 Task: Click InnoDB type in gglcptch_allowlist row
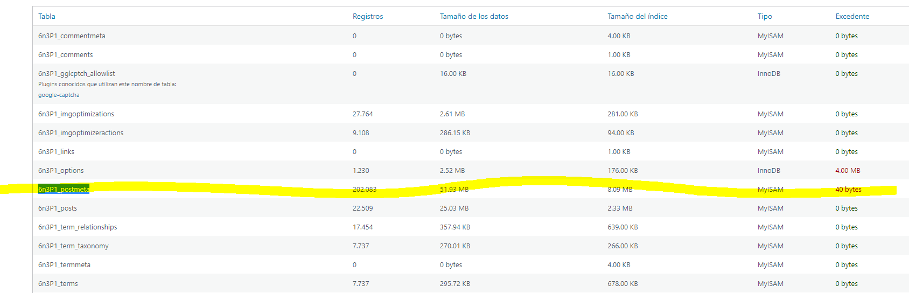point(769,74)
